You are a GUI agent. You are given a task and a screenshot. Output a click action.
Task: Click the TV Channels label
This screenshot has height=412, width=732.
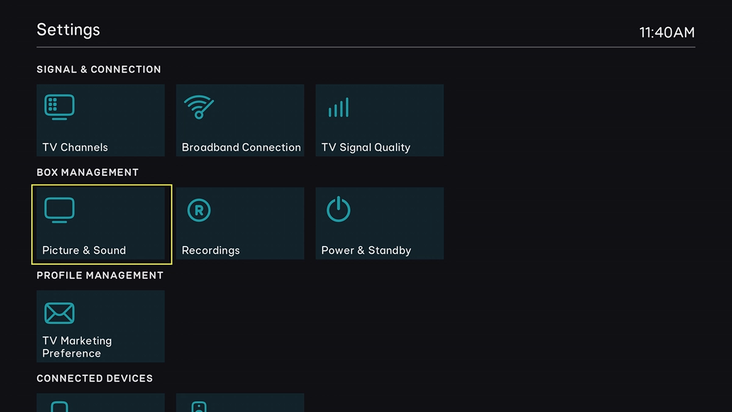75,147
